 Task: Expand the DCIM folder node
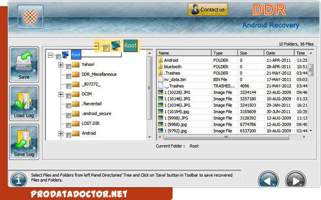pos(61,94)
